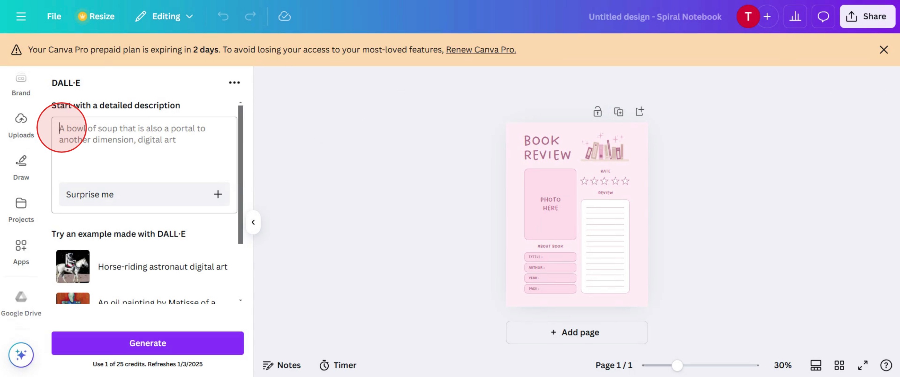Screen dimensions: 900x377
Task: Open the hamburger main menu
Action: 21,16
